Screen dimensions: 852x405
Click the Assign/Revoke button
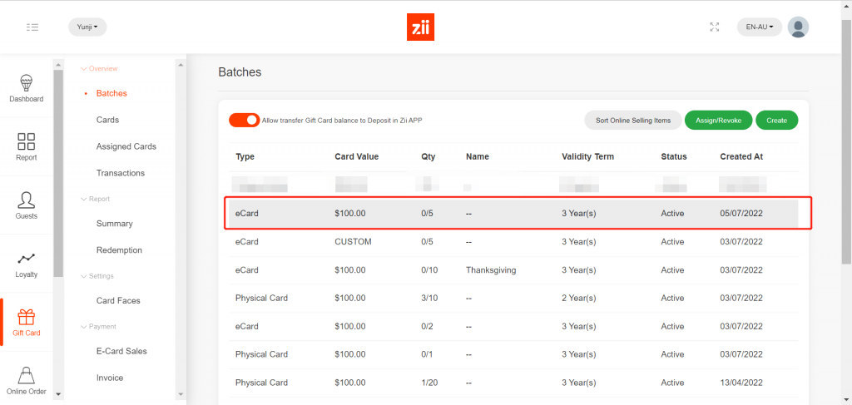[718, 121]
